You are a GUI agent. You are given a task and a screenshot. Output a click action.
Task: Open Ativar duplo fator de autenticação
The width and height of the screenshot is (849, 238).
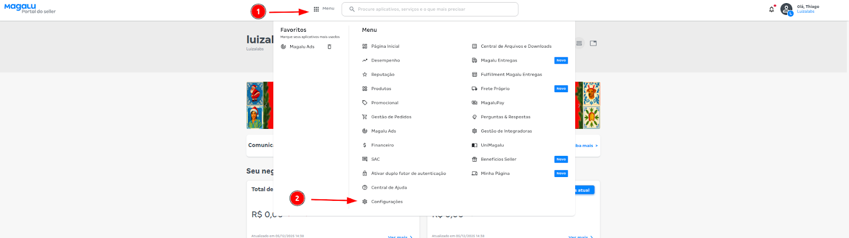pyautogui.click(x=409, y=173)
